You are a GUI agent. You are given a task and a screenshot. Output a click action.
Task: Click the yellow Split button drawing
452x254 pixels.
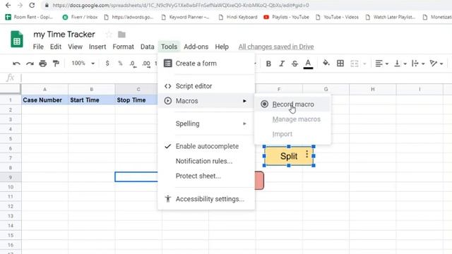[289, 156]
